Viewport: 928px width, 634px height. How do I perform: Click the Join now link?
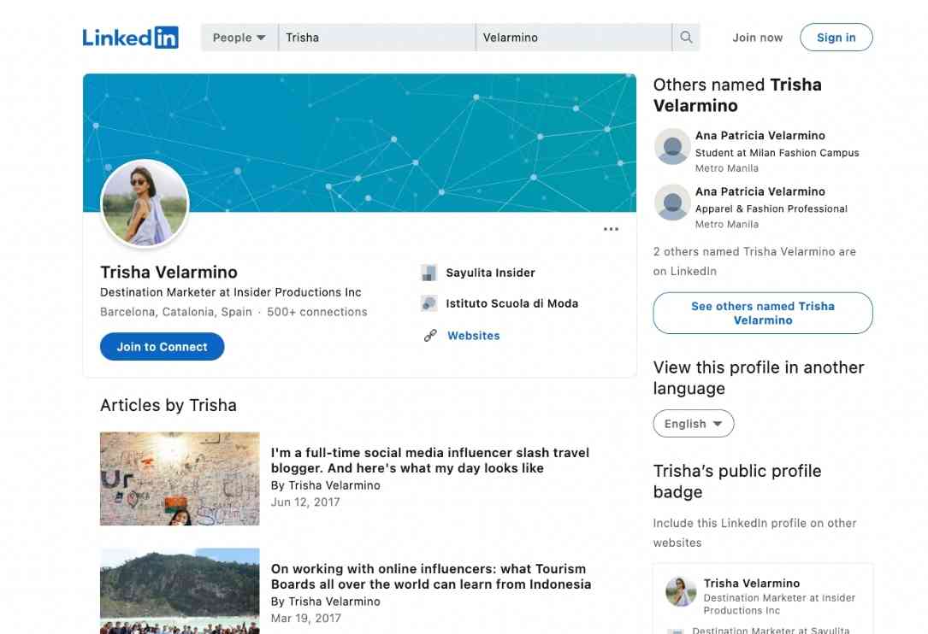[758, 38]
